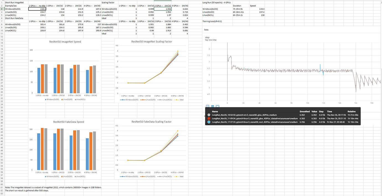Toggle logarithmic y-axis on the loss chart

[x=212, y=106]
